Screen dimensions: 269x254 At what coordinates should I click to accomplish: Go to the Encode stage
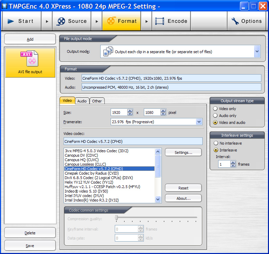pyautogui.click(x=171, y=21)
